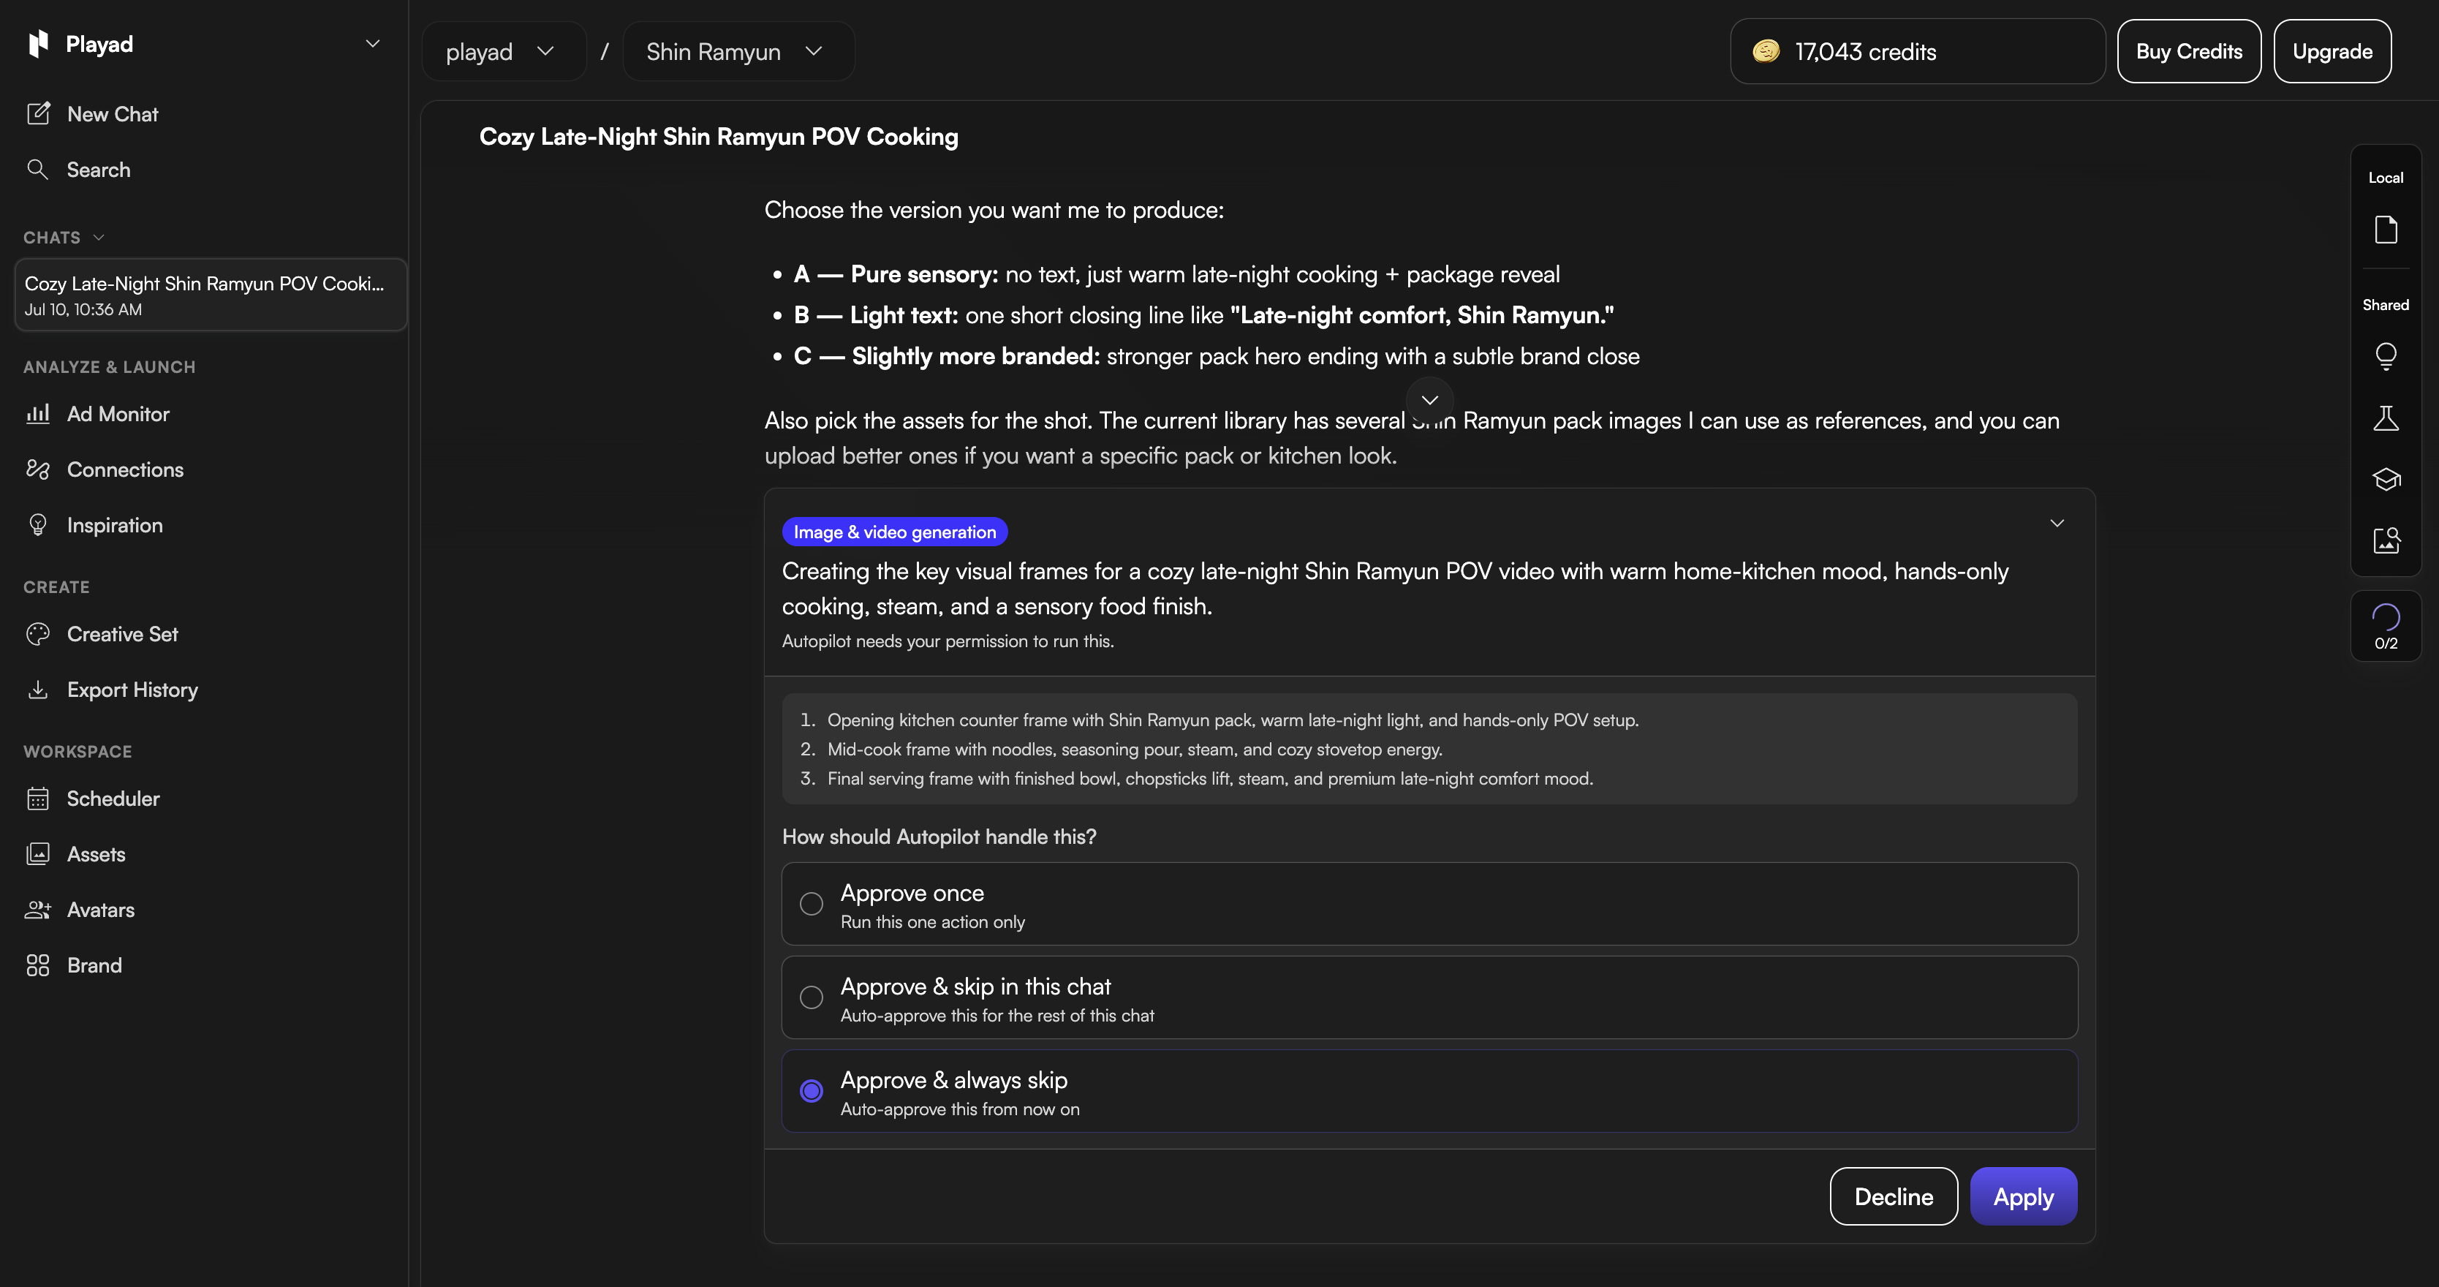
Task: Click the Upgrade button
Action: pyautogui.click(x=2332, y=51)
